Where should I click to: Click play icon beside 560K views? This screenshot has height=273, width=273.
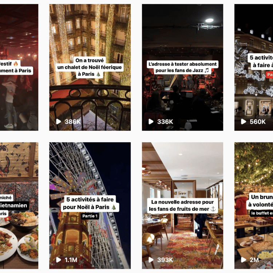(x=244, y=122)
